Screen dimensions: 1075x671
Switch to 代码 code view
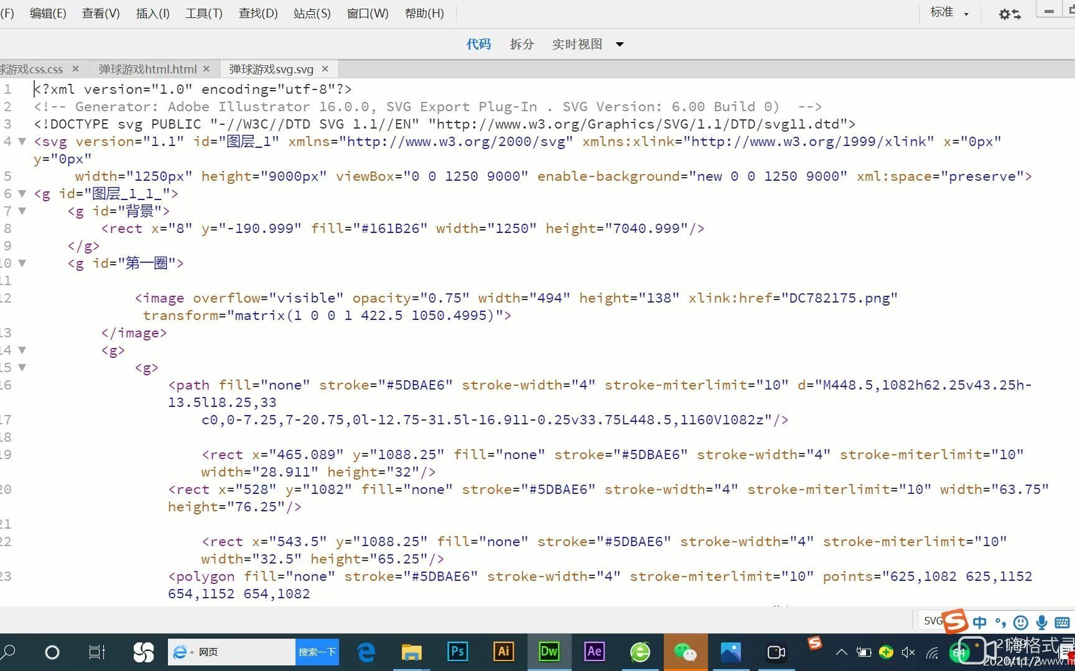coord(478,44)
